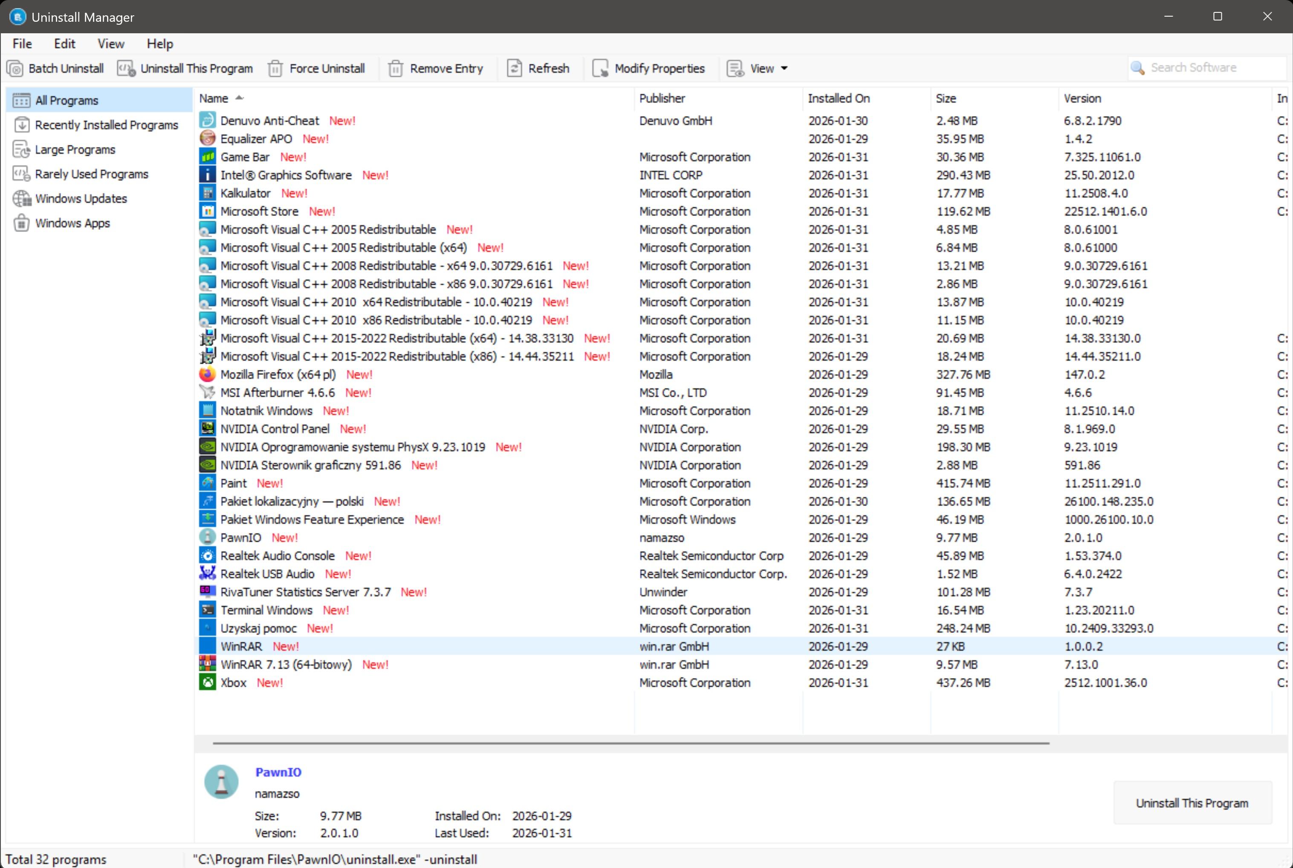The height and width of the screenshot is (868, 1293).
Task: Select the Recently Installed Programs category icon
Action: coord(22,125)
